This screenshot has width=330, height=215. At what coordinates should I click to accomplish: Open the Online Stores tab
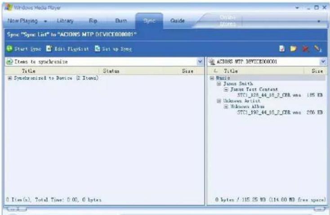pos(227,21)
